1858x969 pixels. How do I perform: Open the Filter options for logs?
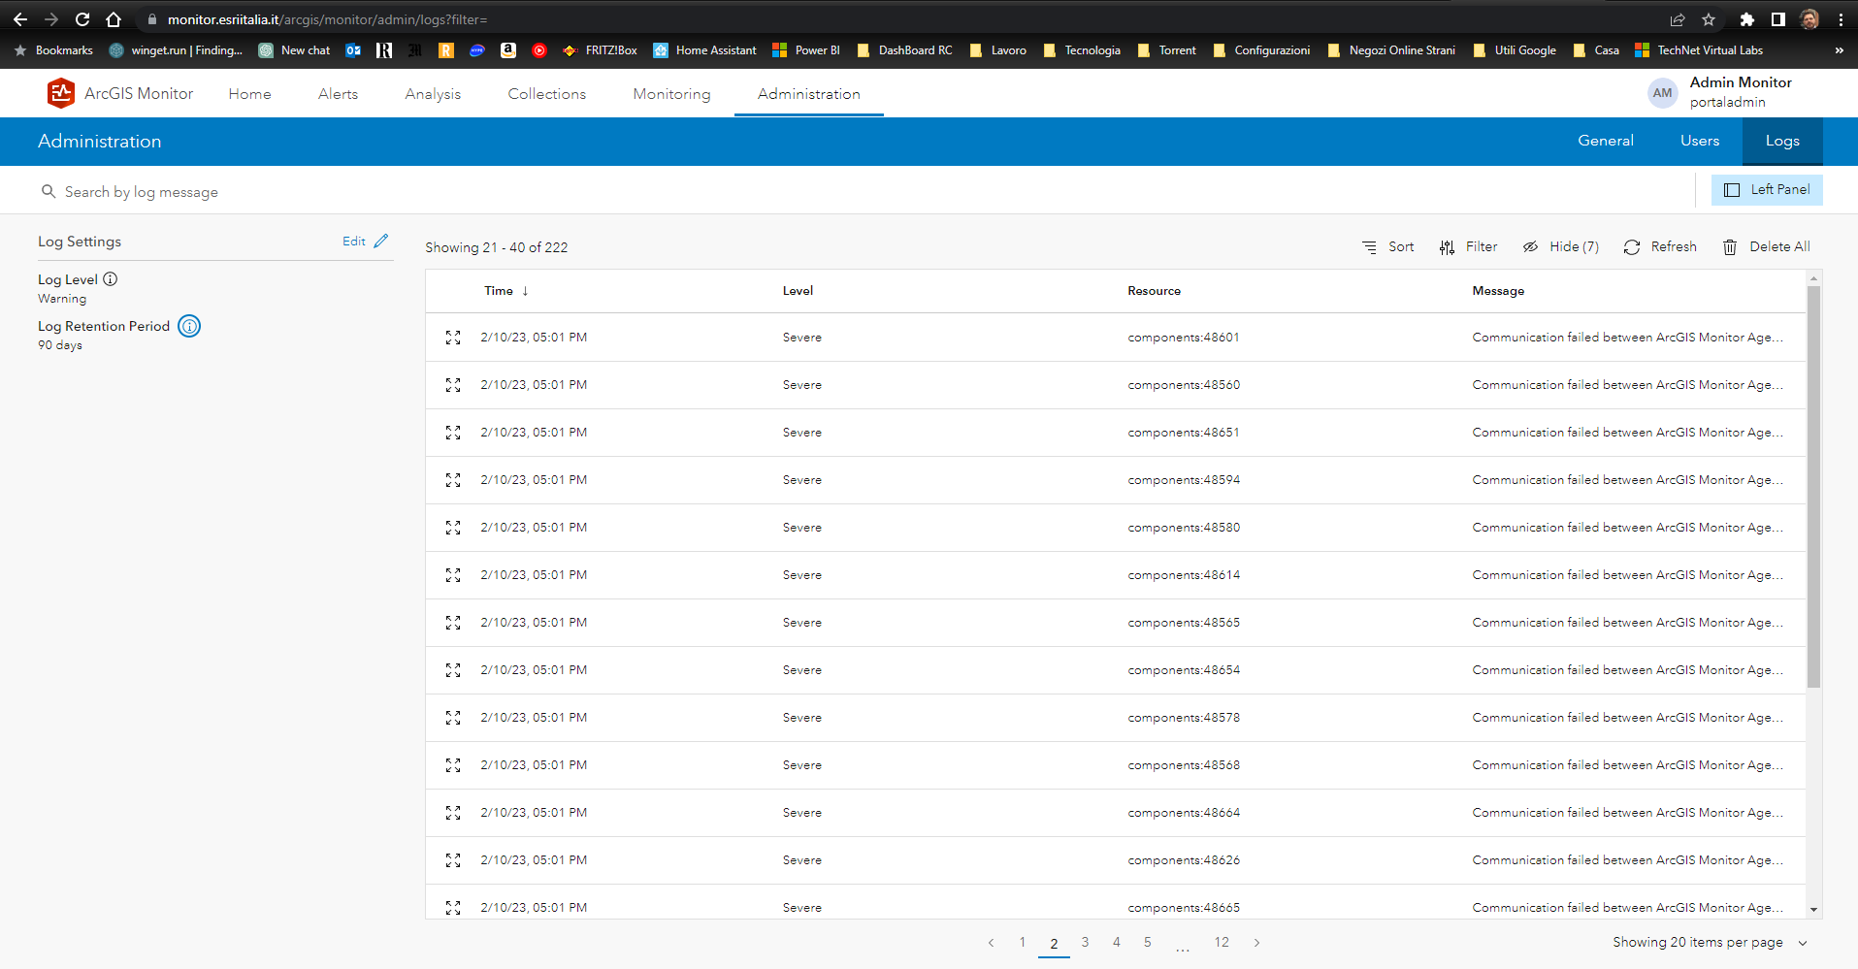pos(1469,246)
